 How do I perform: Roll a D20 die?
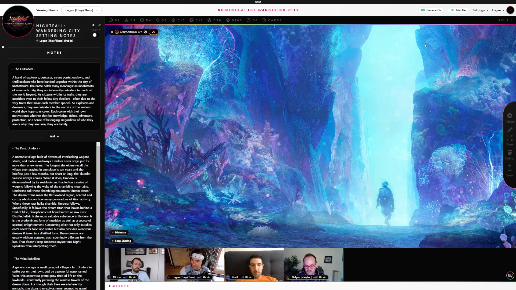pos(214,20)
